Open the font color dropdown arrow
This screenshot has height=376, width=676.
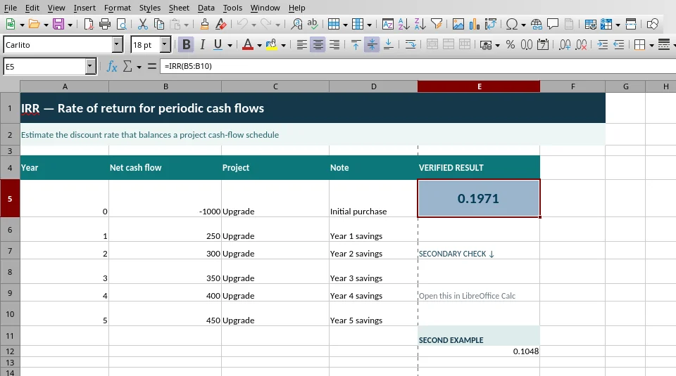click(x=259, y=45)
